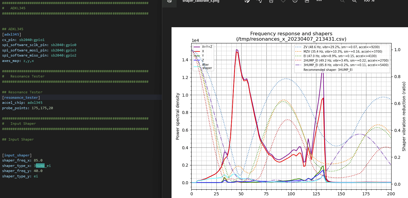
Task: Click the ZV (48.6 Hz) legend entry
Action: click(338, 47)
